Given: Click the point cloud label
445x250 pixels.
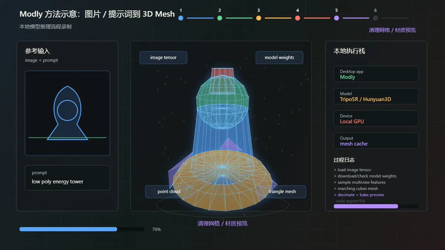Looking at the screenshot, I should 169,191.
